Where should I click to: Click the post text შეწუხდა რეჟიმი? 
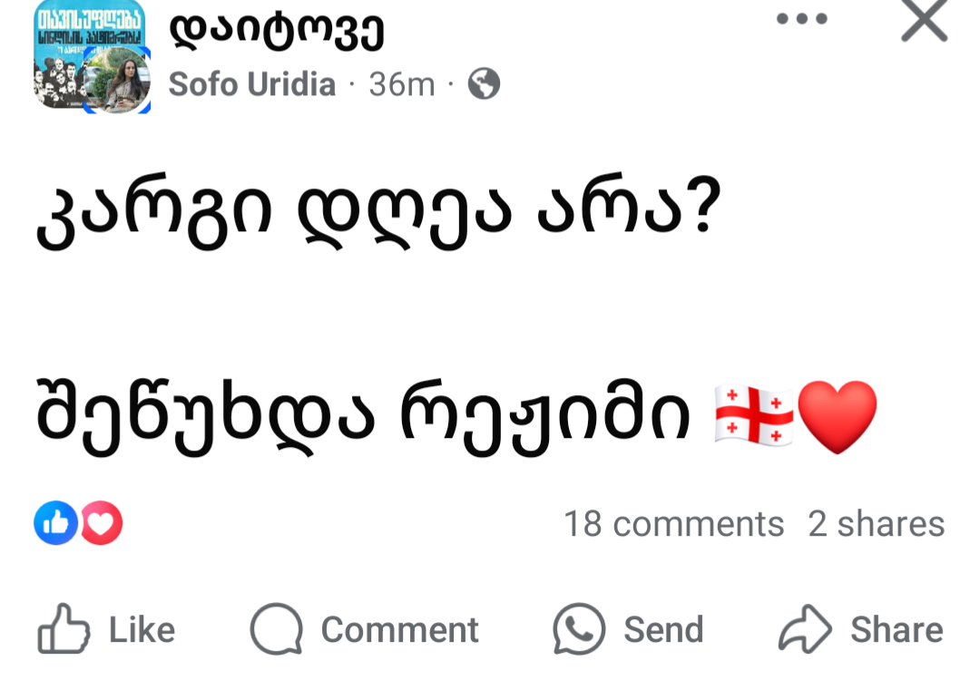[x=363, y=416]
